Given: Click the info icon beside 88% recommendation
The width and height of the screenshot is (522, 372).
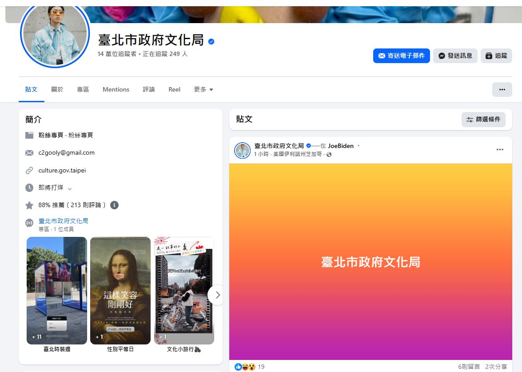Looking at the screenshot, I should pyautogui.click(x=114, y=205).
